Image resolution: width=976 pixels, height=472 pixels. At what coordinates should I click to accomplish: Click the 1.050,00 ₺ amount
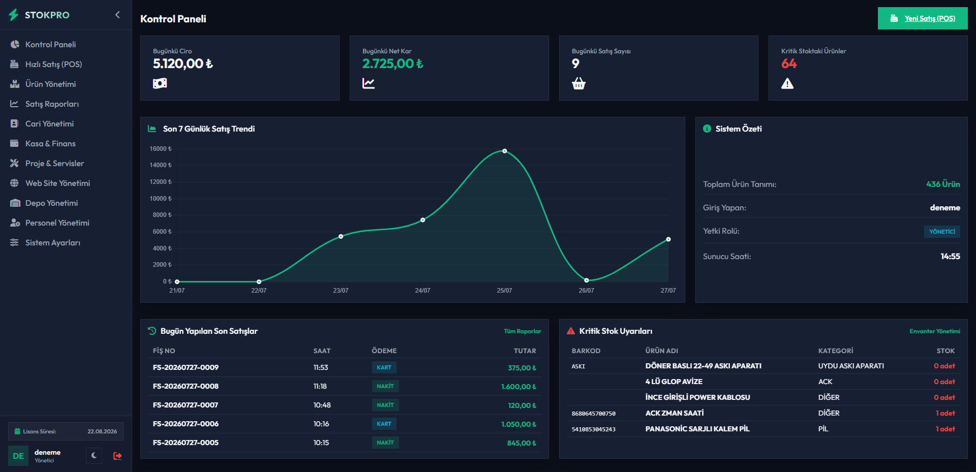click(518, 424)
